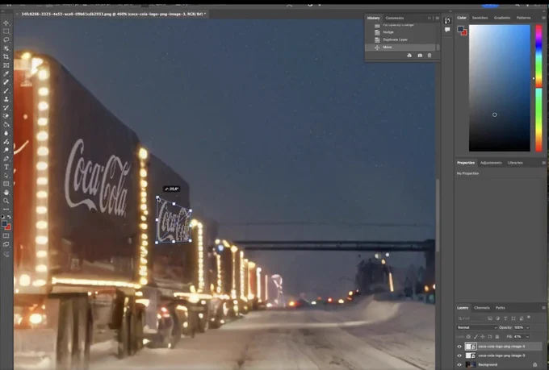Open the History panel options menu

tap(438, 18)
